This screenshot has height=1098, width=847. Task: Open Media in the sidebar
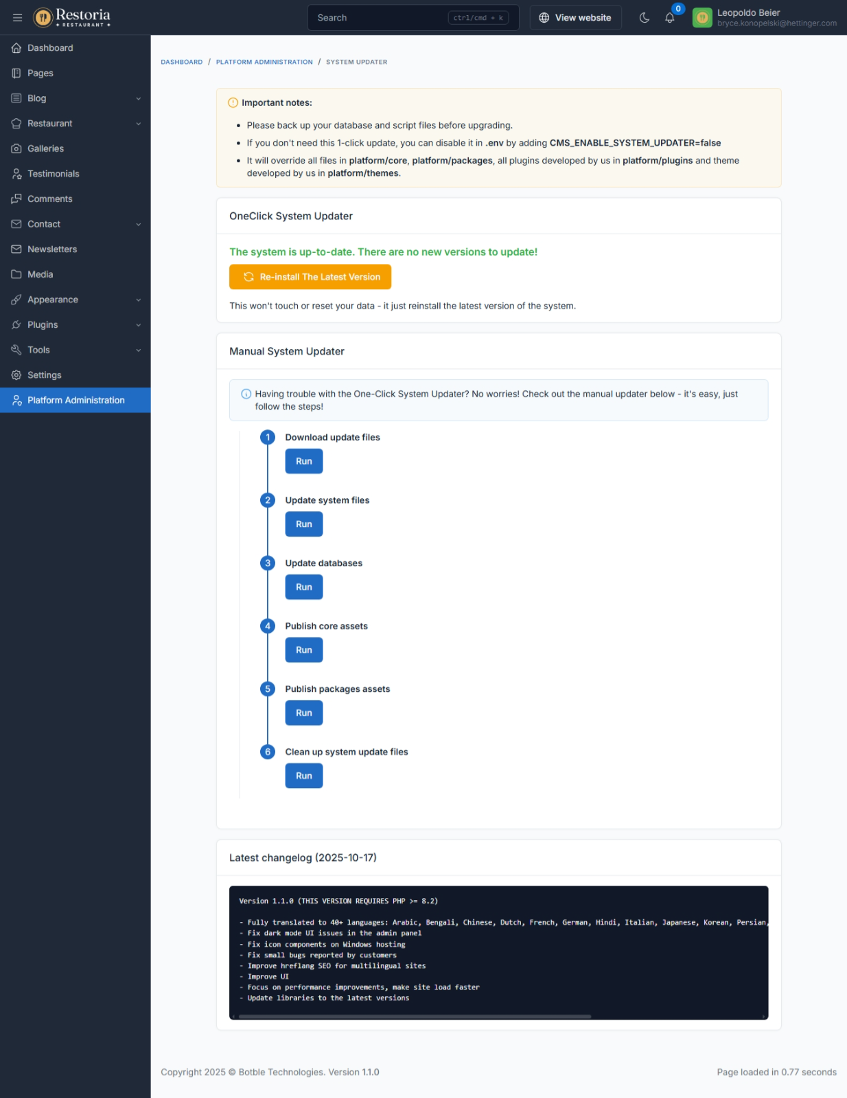40,274
